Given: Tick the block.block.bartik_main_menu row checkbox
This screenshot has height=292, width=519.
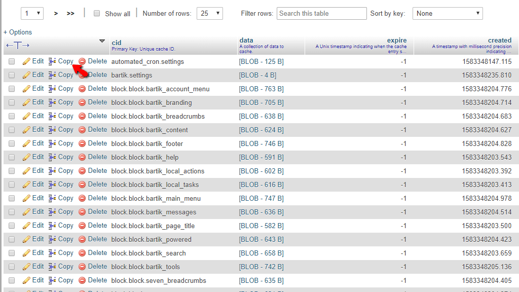Looking at the screenshot, I should coord(12,198).
